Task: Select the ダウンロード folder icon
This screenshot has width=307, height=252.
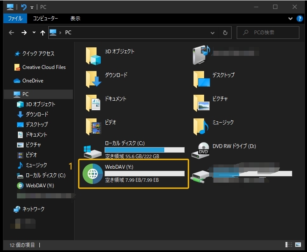Action: (x=93, y=79)
